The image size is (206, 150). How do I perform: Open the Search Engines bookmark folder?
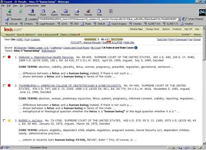(x=117, y=24)
